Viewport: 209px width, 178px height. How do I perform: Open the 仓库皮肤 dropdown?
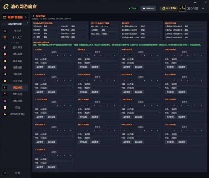109,30
